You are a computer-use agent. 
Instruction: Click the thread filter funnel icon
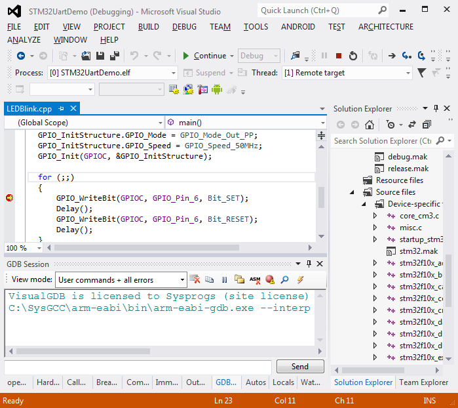pyautogui.click(x=421, y=73)
